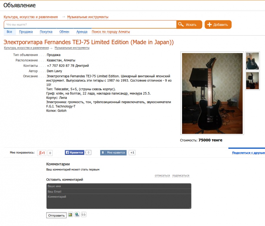265x226 pixels.
Task: Focus the Что вы ищете search field
Action: [x=90, y=24]
